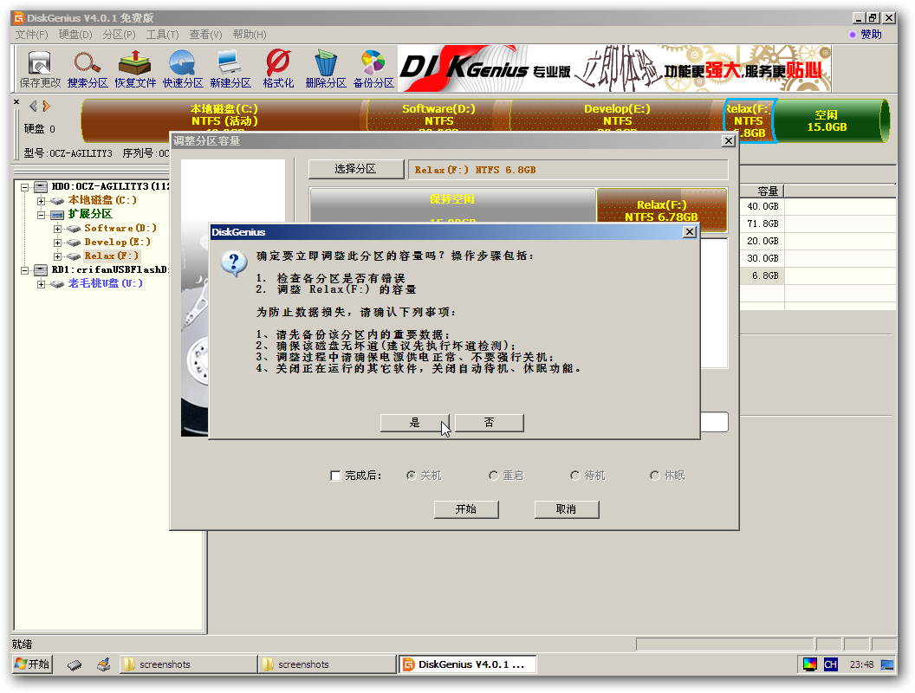The height and width of the screenshot is (693, 915).
Task: Click the 71.8GB capacity cell
Action: pyautogui.click(x=762, y=224)
